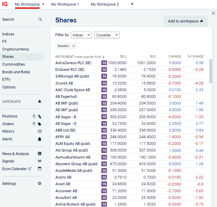Sort by the SELL column header
217x207 pixels.
point(123,56)
